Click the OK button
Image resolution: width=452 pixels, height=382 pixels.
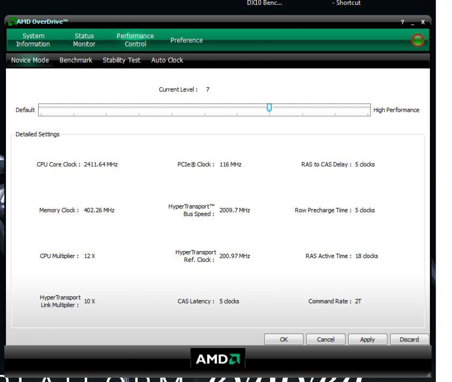click(x=284, y=339)
